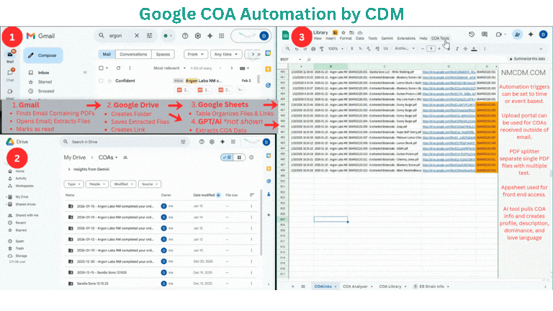The image size is (553, 311).
Task: View folder details info icon in Drive
Action: click(x=251, y=157)
